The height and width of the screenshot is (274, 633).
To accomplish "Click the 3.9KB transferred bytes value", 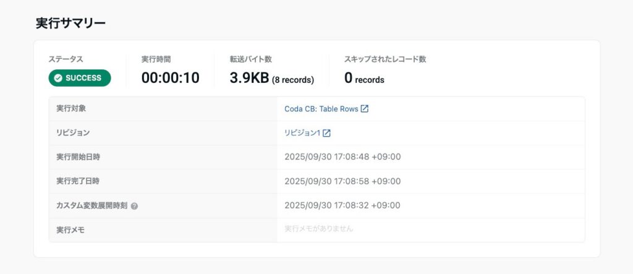I will tap(249, 78).
